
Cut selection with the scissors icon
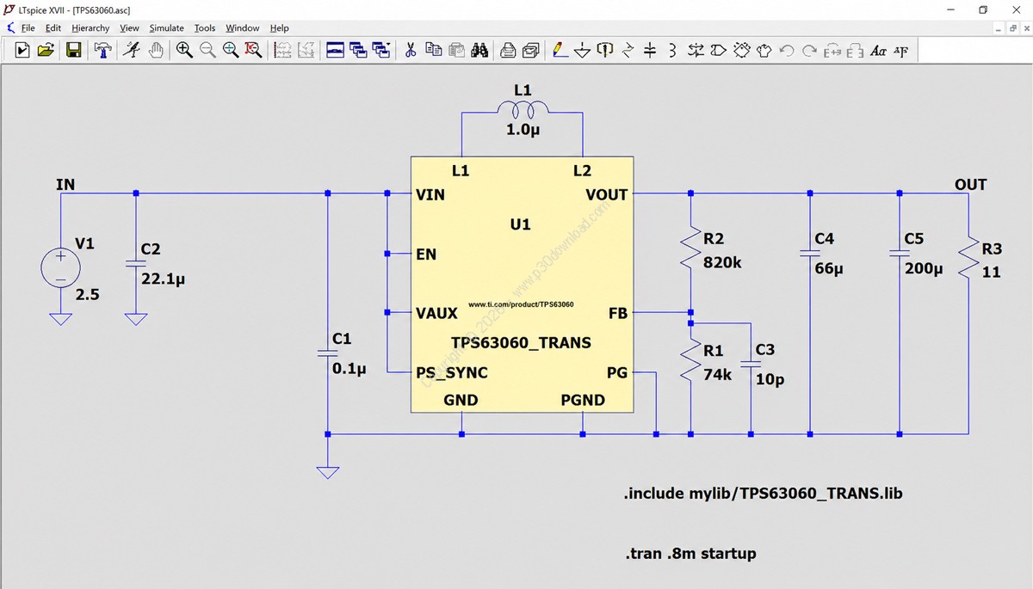(x=411, y=51)
